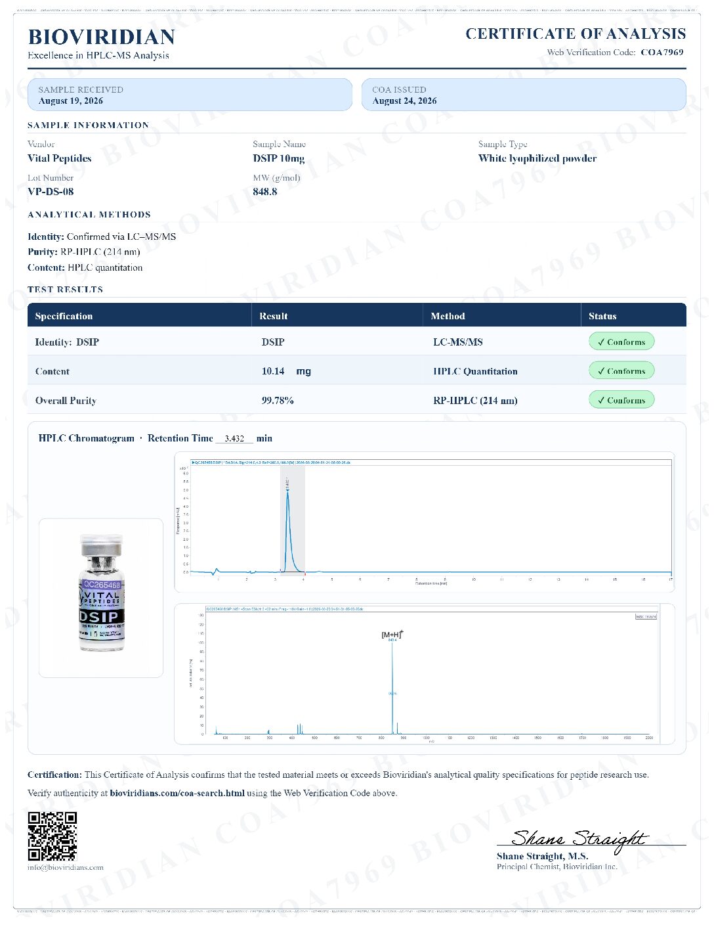Click the BIOVIRIDIAN logo heading

click(101, 37)
